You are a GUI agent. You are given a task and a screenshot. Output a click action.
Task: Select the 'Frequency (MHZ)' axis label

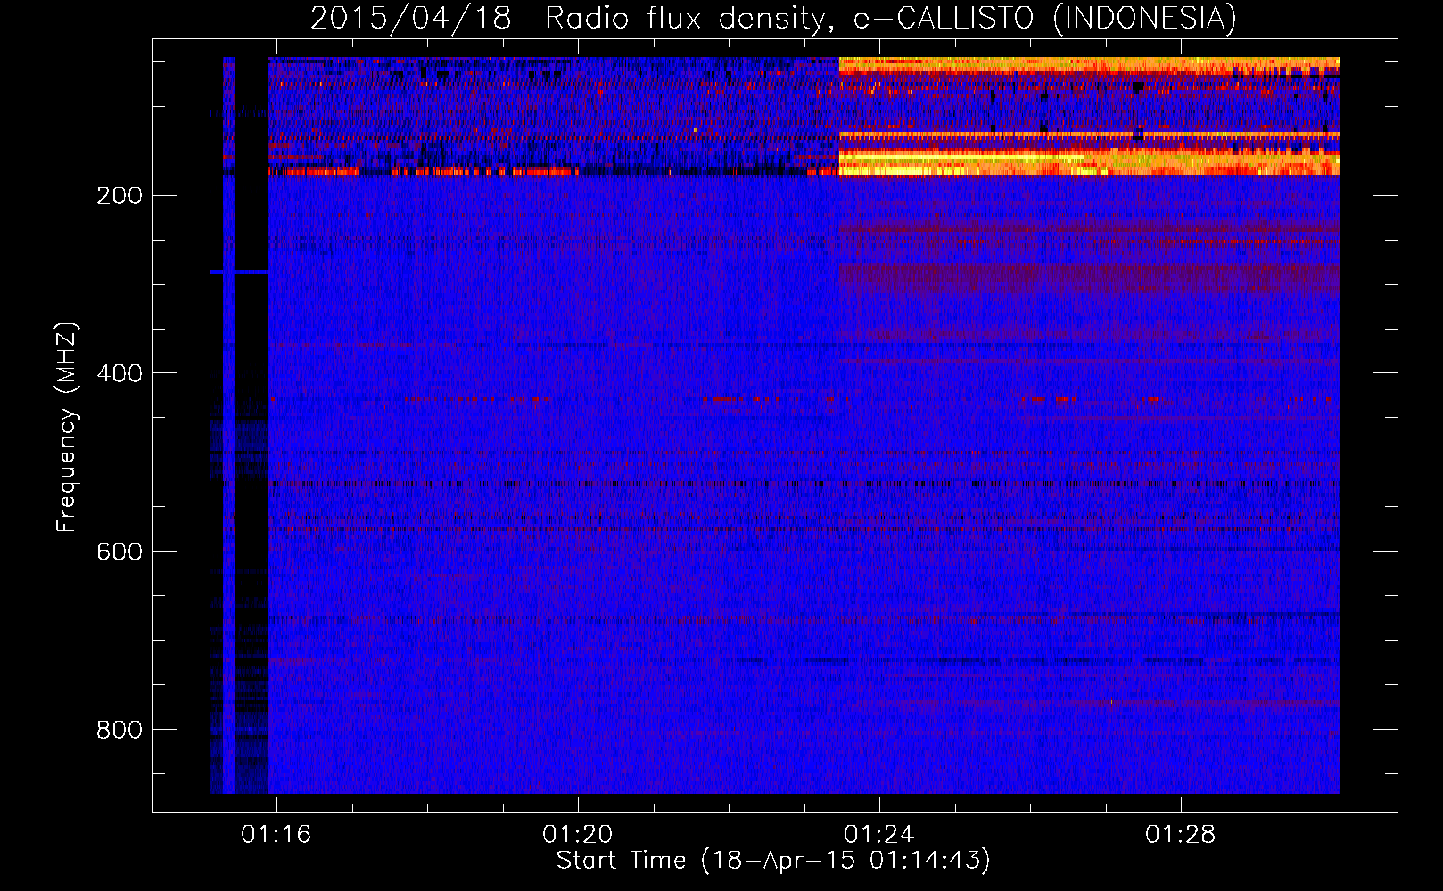click(x=67, y=428)
